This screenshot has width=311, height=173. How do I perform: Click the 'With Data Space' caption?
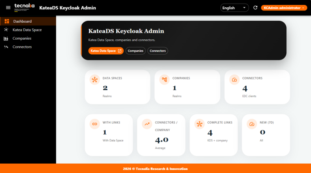point(113,140)
